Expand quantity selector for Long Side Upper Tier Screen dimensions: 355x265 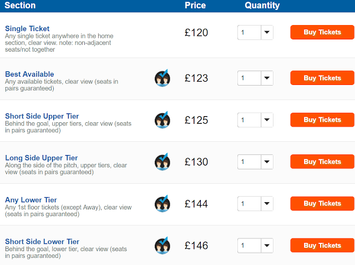click(x=255, y=162)
